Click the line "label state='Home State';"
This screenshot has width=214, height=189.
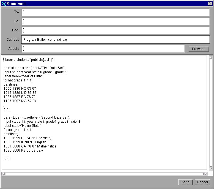22,126
